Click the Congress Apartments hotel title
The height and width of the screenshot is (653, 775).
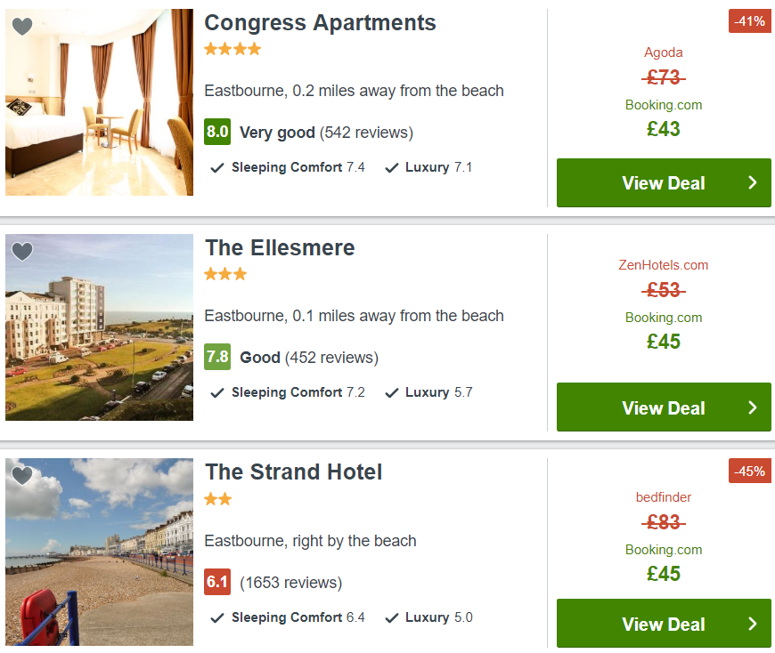coord(321,23)
